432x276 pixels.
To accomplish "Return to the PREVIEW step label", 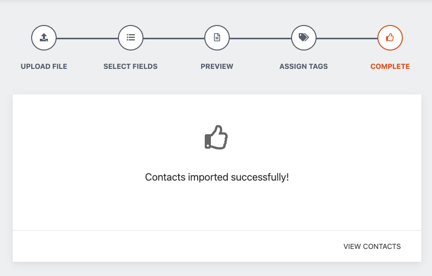I will pyautogui.click(x=217, y=66).
